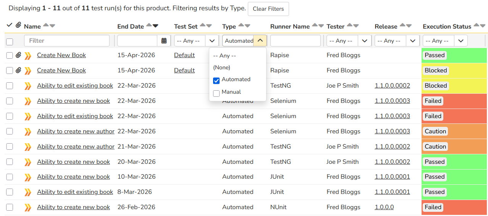The width and height of the screenshot is (488, 216).
Task: Sort End Date descending arrow
Action: [x=155, y=26]
